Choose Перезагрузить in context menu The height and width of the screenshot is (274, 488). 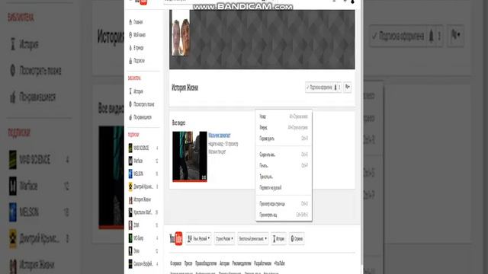click(x=284, y=139)
